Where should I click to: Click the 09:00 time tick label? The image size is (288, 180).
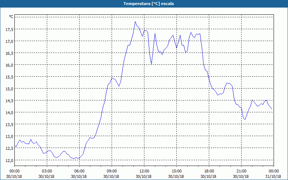coord(112,171)
